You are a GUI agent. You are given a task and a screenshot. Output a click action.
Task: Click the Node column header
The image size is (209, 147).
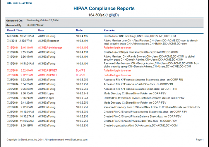pos(79,30)
